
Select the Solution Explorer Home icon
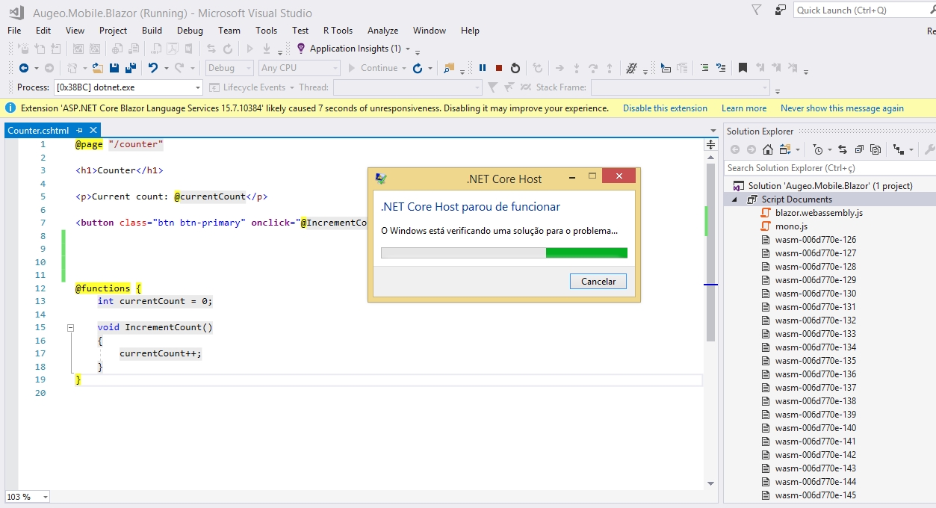[x=768, y=149]
